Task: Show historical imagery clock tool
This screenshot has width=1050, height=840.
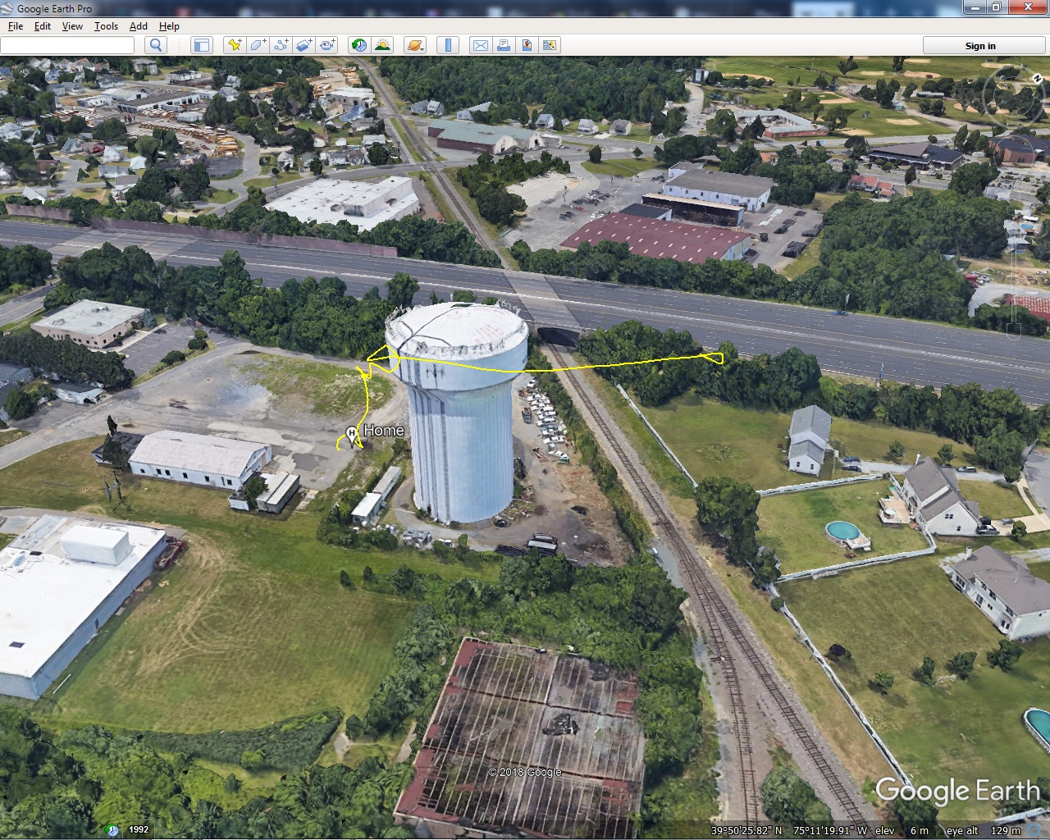Action: (x=358, y=45)
